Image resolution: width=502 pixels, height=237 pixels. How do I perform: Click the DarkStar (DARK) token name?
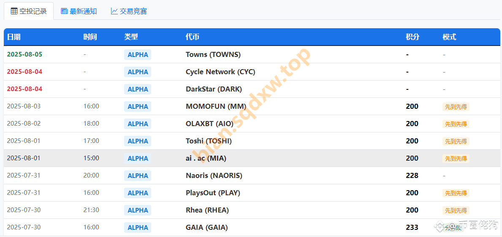pyautogui.click(x=214, y=89)
